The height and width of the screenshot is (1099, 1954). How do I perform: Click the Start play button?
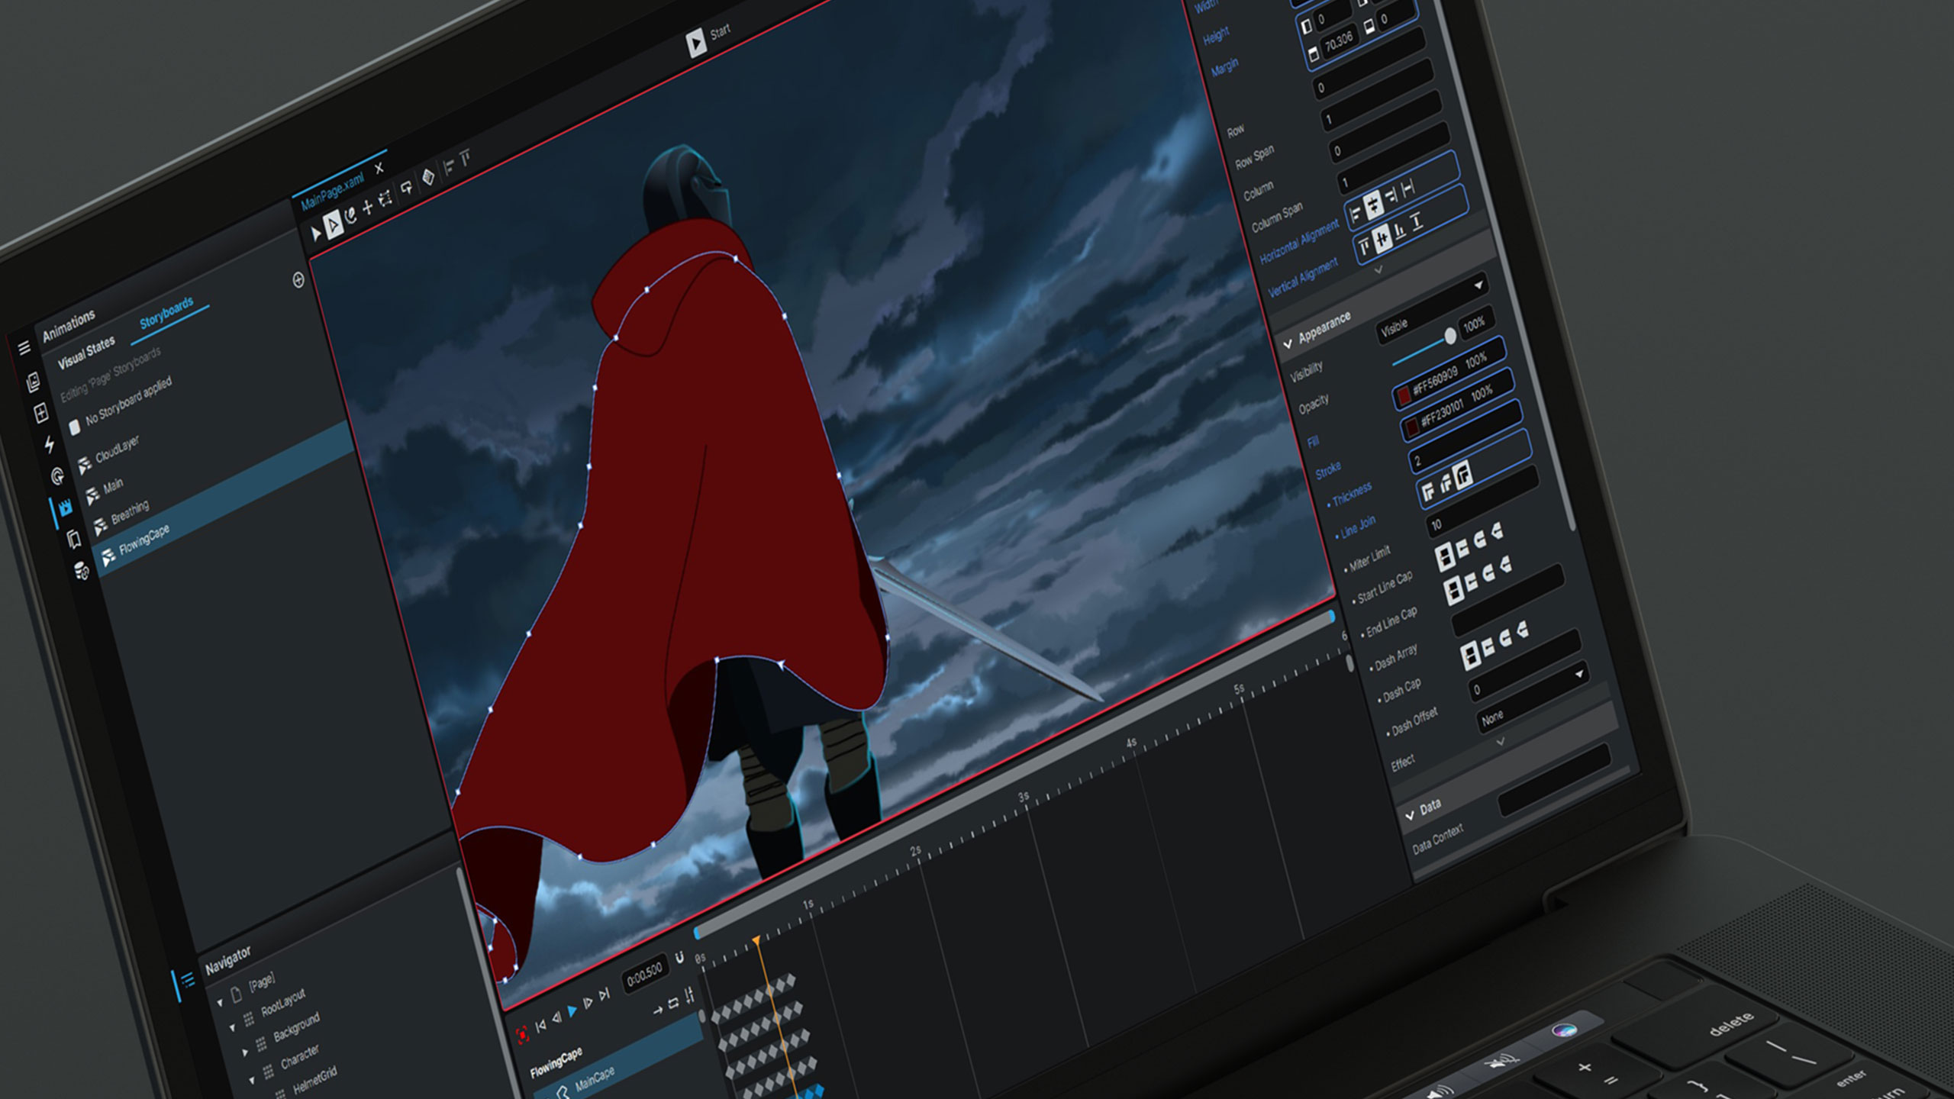(x=696, y=44)
